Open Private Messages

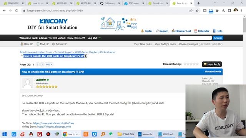pos(188,44)
